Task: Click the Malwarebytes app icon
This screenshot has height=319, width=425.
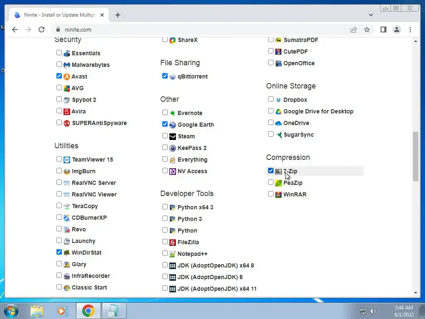Action: click(67, 65)
